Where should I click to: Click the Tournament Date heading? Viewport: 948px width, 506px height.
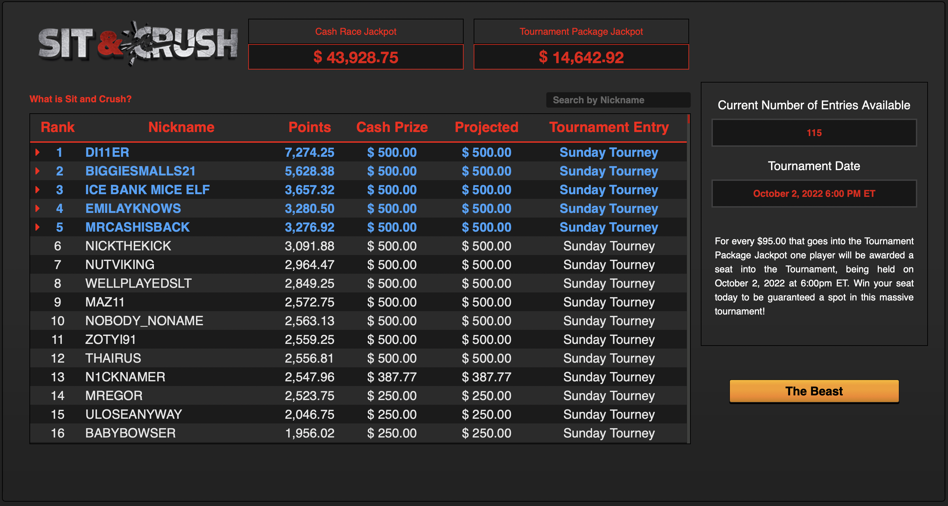tap(814, 166)
